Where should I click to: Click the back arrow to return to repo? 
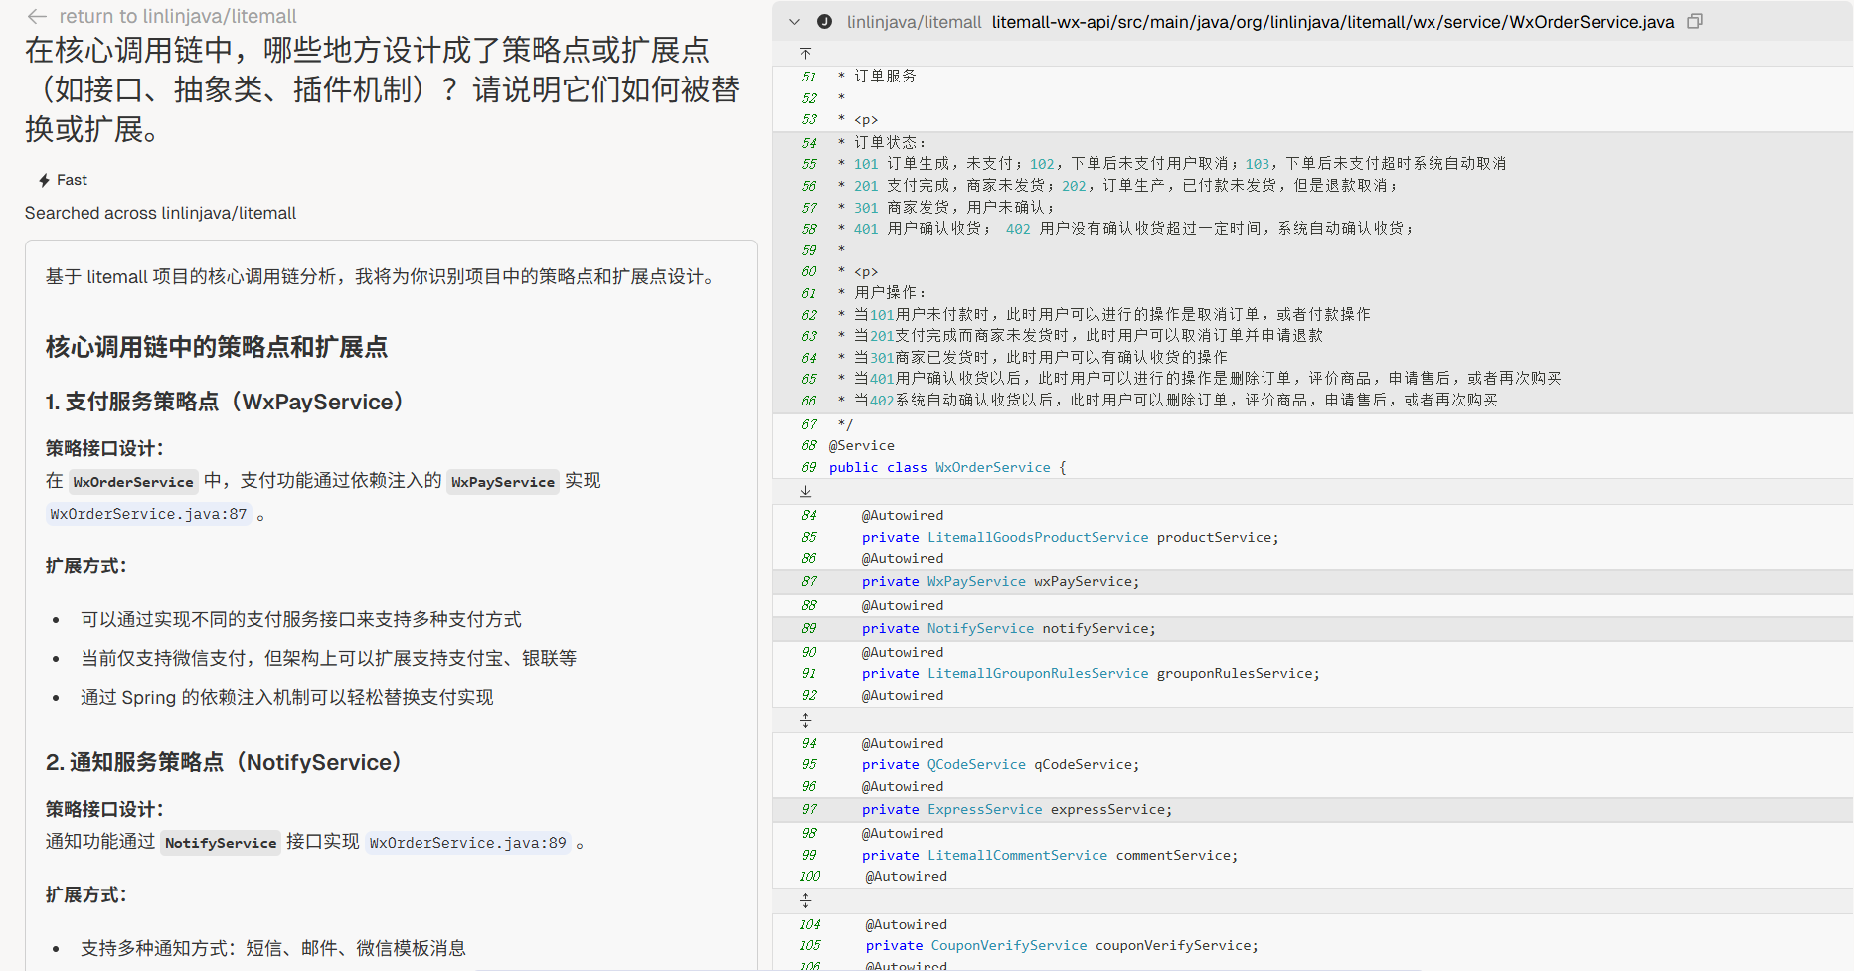(37, 17)
